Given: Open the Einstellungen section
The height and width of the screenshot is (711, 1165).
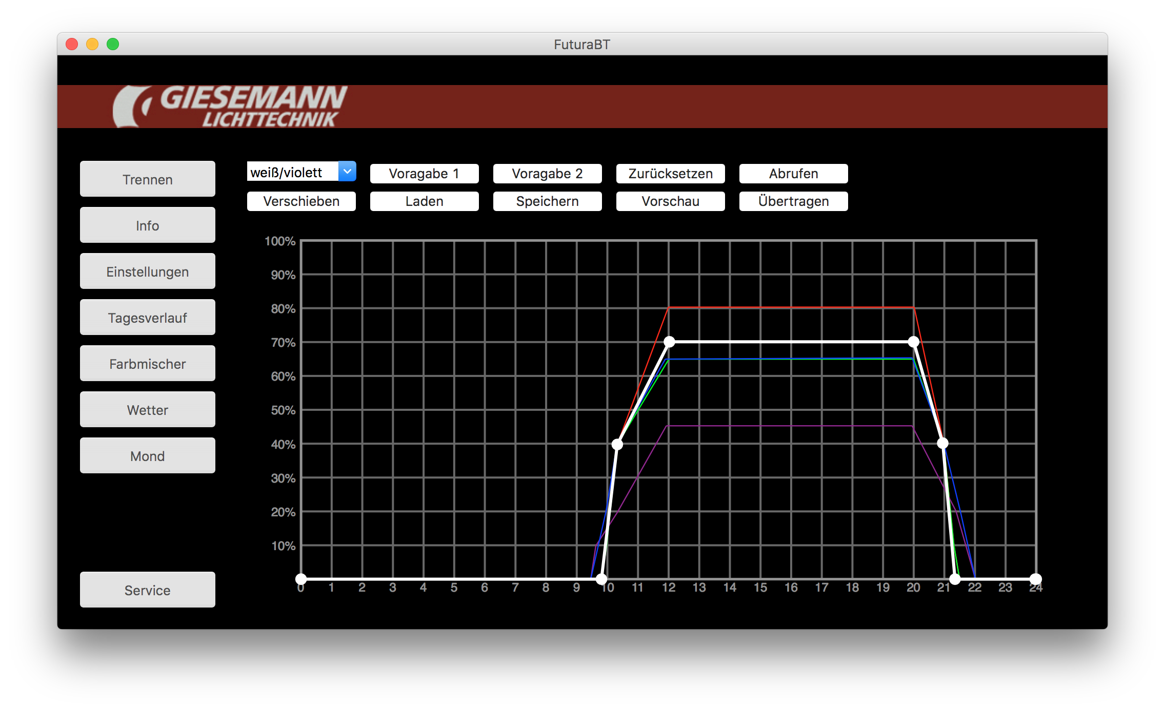Looking at the screenshot, I should coord(147,271).
